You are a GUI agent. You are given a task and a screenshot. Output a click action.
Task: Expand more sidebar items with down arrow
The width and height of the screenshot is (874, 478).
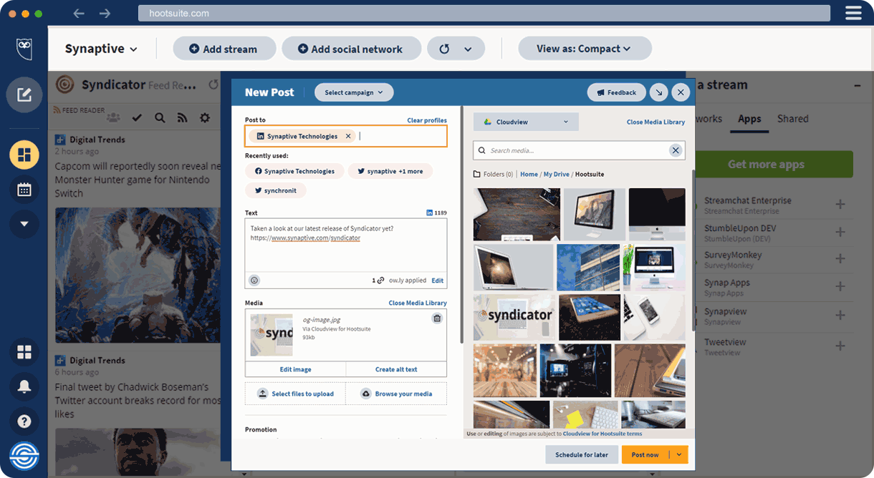pyautogui.click(x=24, y=224)
